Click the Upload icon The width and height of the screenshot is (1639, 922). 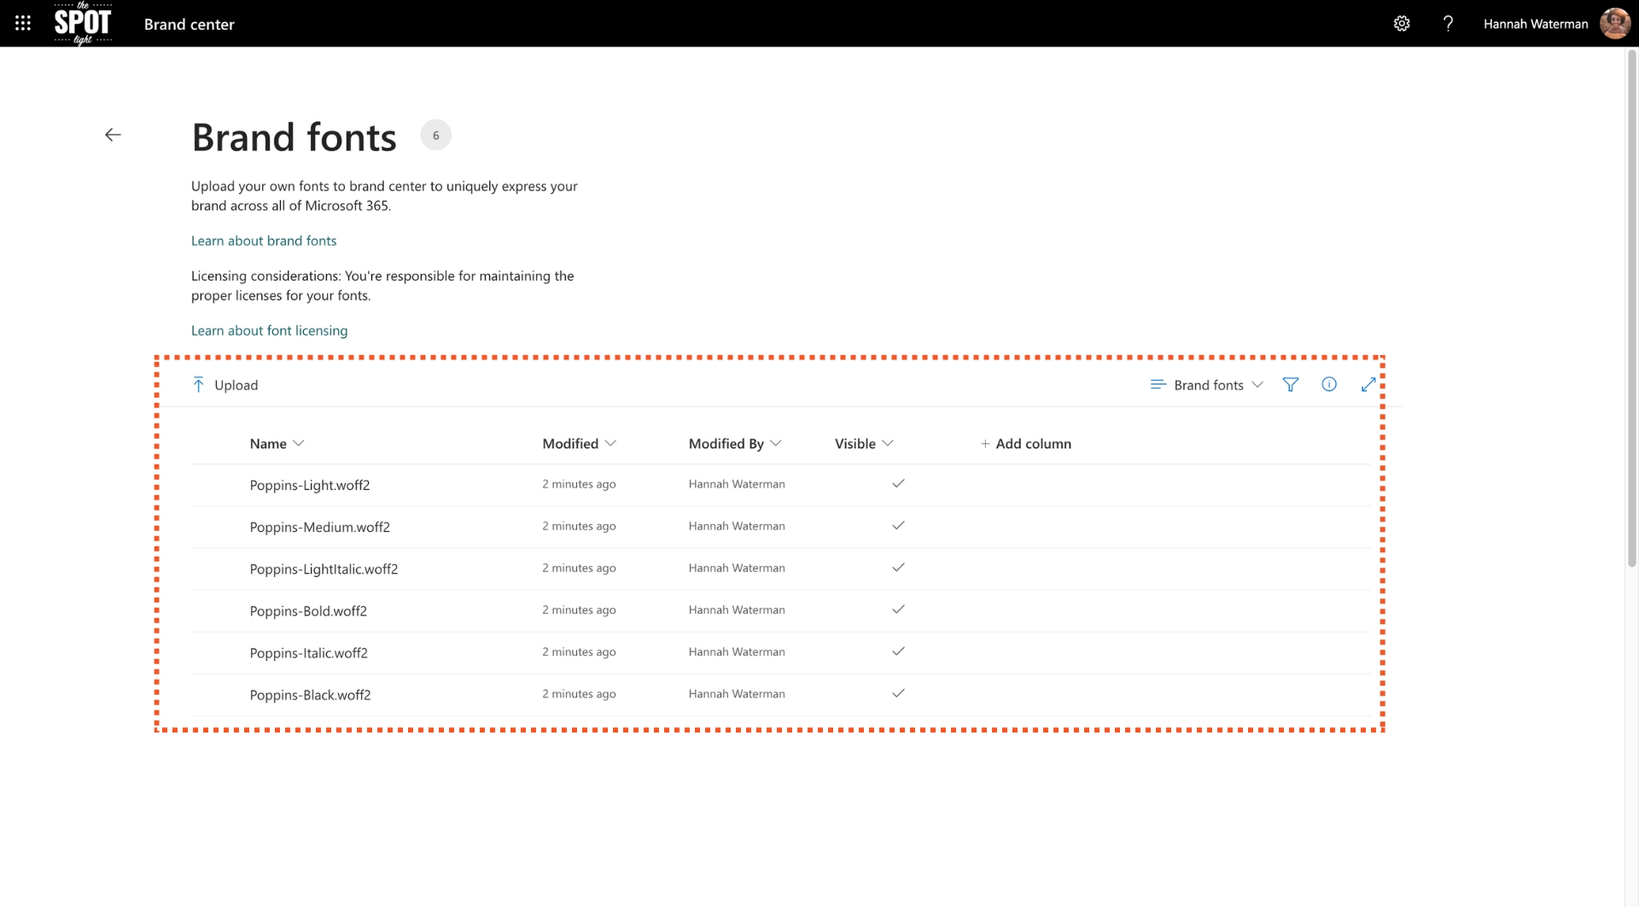199,384
